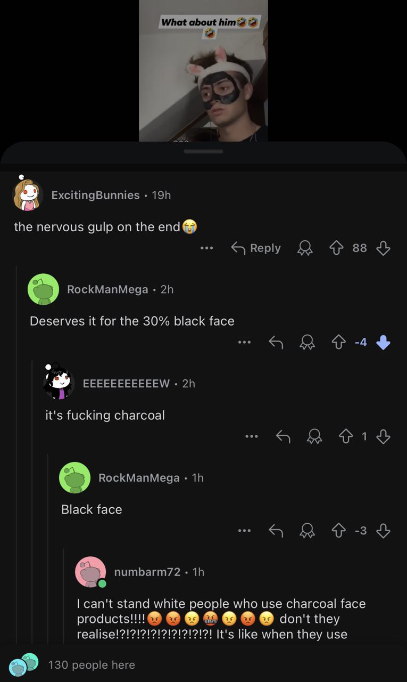
Task: Tap the video thumbnail at top
Action: (x=203, y=70)
